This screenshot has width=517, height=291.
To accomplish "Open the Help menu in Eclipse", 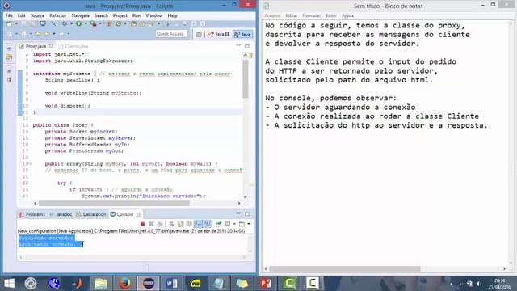I will (x=172, y=15).
